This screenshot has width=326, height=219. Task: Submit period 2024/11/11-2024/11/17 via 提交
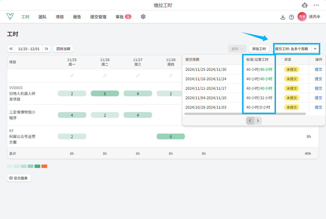click(x=318, y=88)
